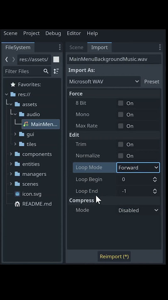Click the FileSystem panel three-dot options icon
Screen dimensions: 168x300
[x=60, y=47]
